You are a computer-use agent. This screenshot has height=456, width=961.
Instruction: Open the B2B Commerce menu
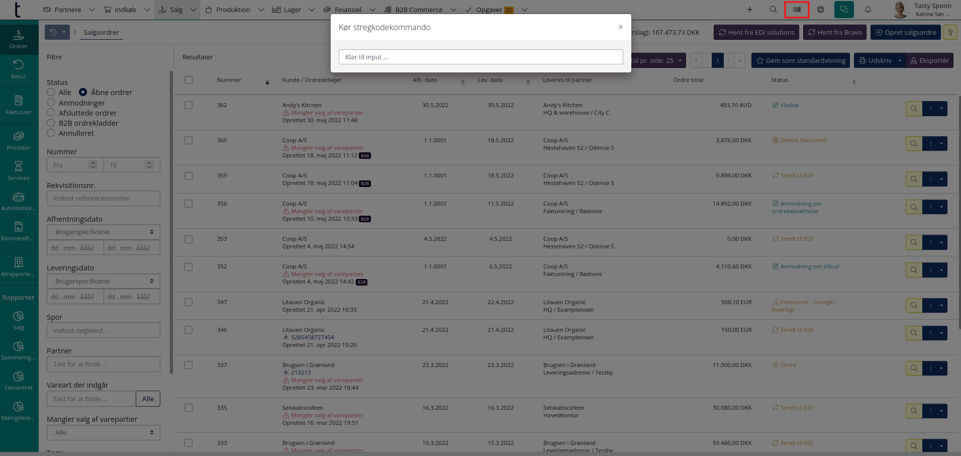419,10
